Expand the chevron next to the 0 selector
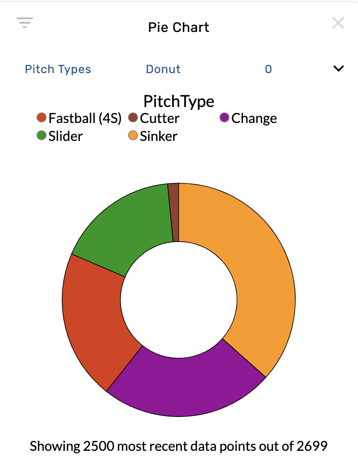 (339, 69)
